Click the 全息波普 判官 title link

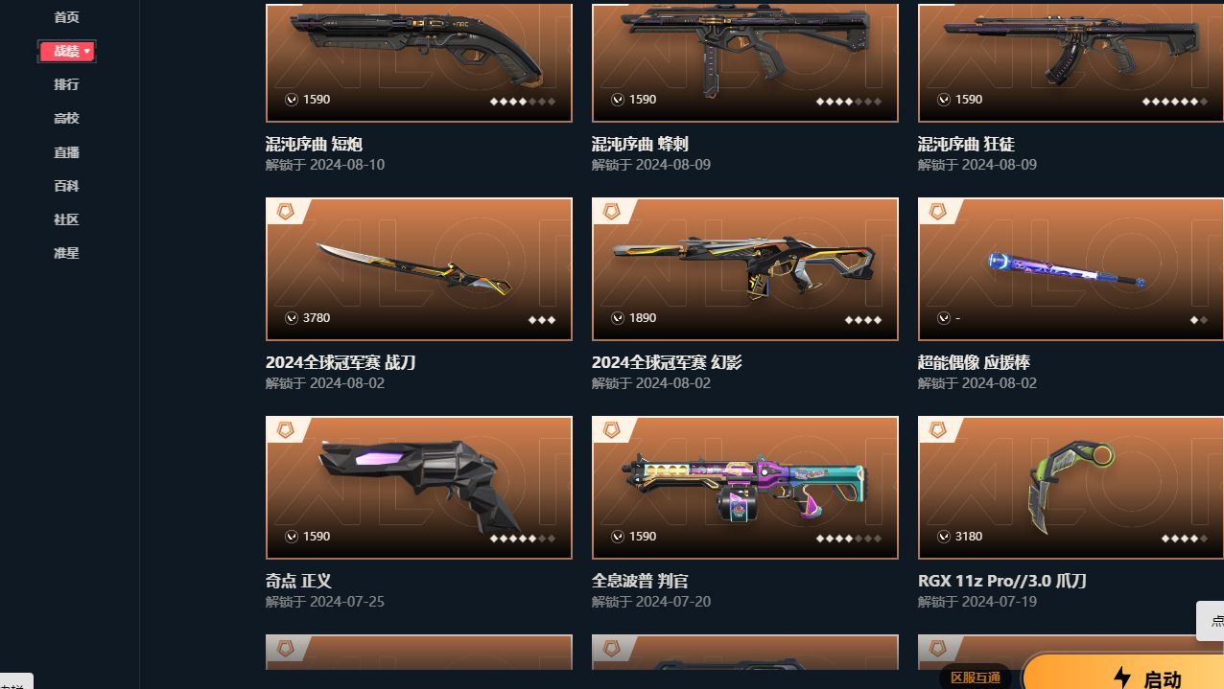[640, 581]
